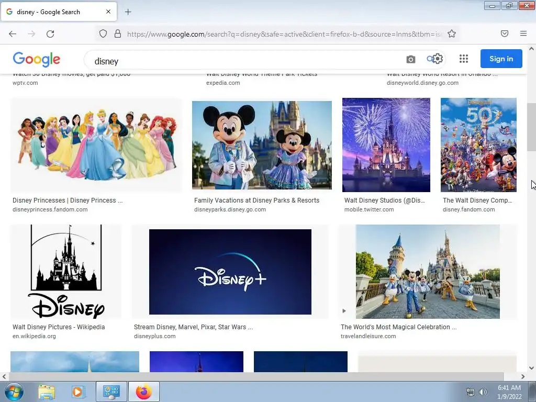
Task: Open quick settings gear icon
Action: pyautogui.click(x=437, y=59)
